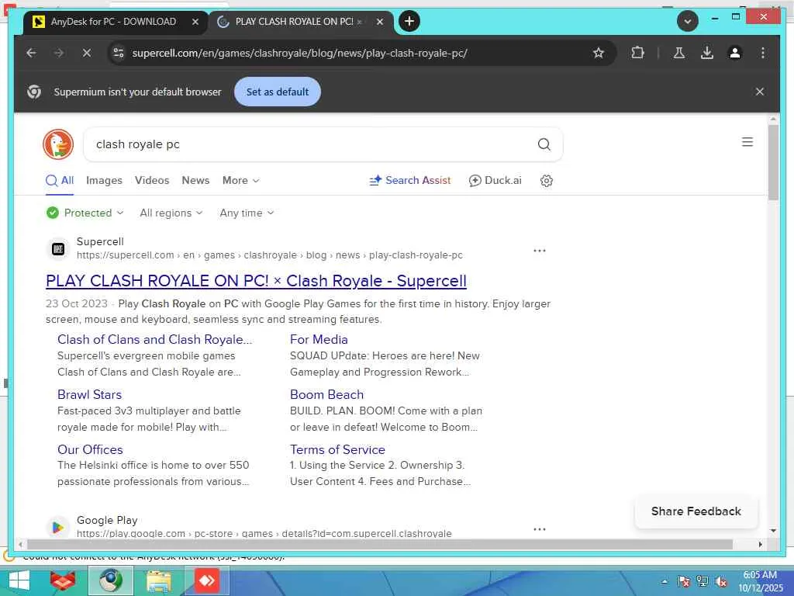This screenshot has height=596, width=794.
Task: Select the All search tab
Action: [x=60, y=180]
